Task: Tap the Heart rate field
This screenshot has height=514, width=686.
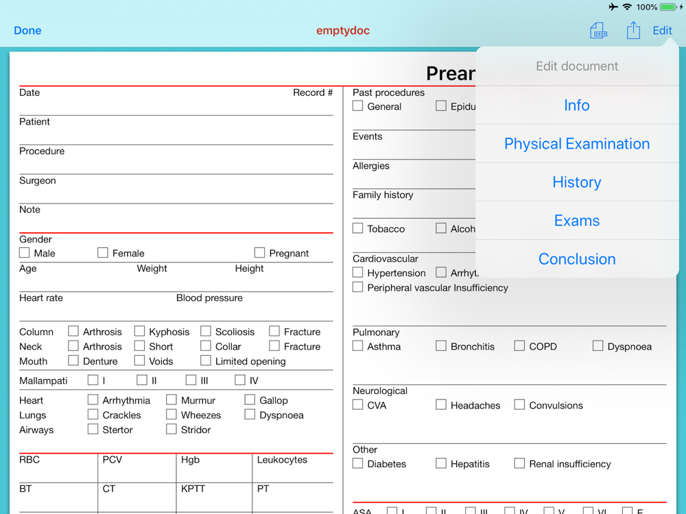Action: click(x=97, y=306)
